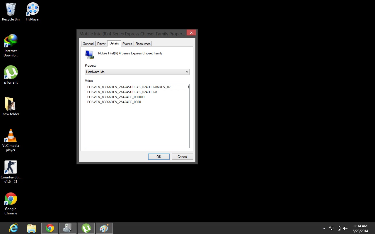Open the volume control in the system tray
Viewport: 375px width, 234px height.
[x=345, y=228]
